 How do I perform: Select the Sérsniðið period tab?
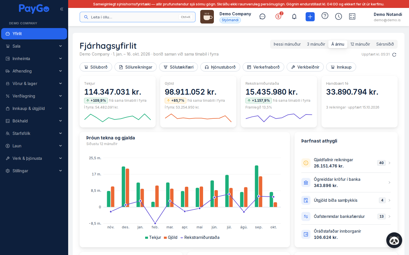(385, 44)
